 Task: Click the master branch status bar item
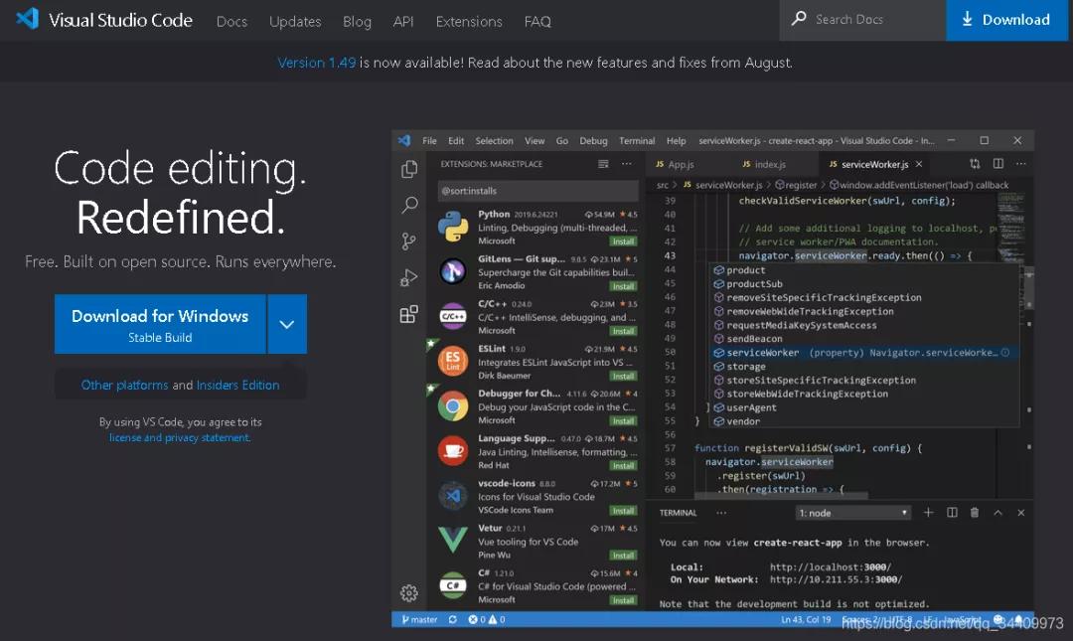[x=419, y=620]
